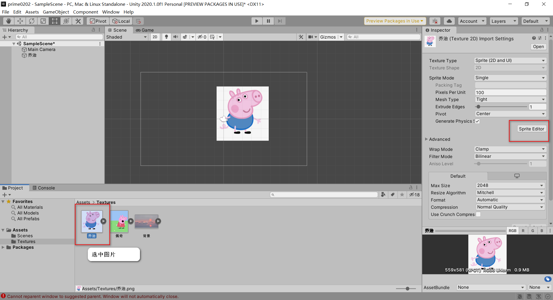This screenshot has height=300, width=553.
Task: Toggle Pivot handle position
Action: (x=98, y=21)
